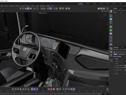Select the Basic attribute tab
126x95 pixels.
pyautogui.click(x=115, y=54)
